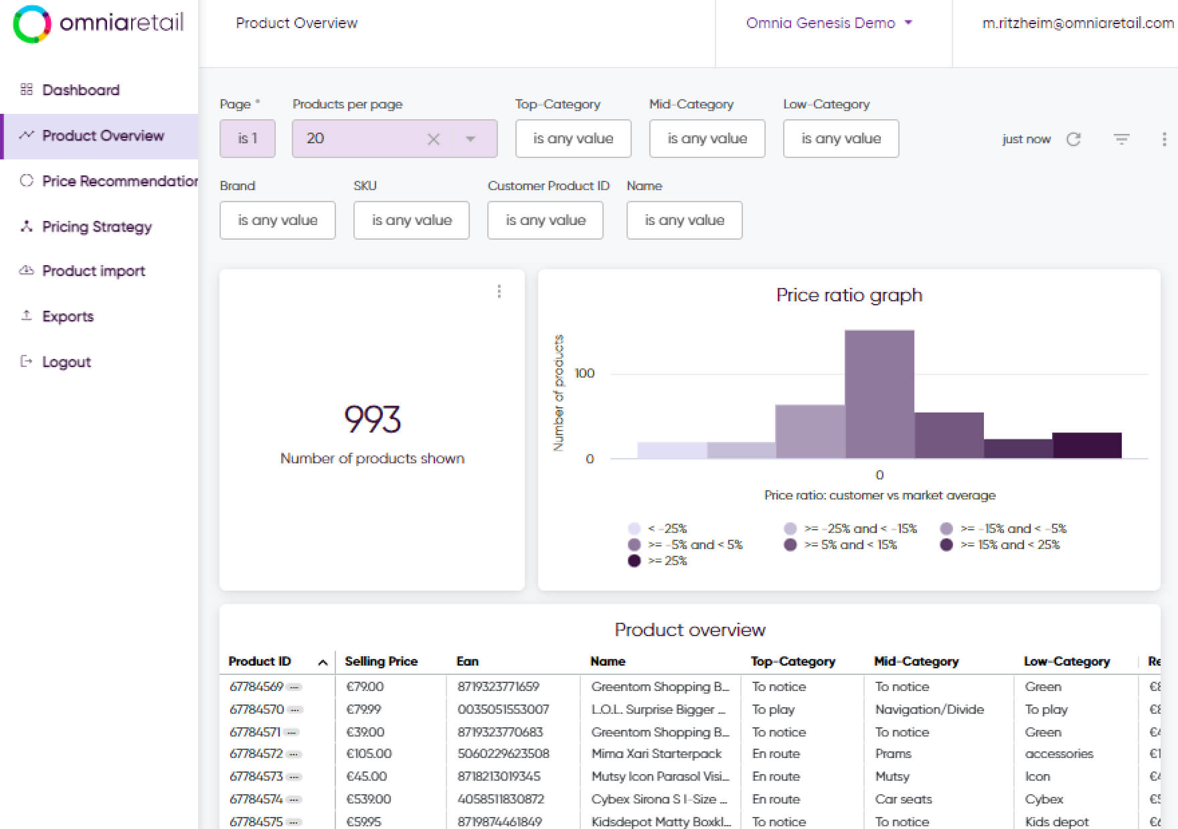Sort by Top-Category column header

pyautogui.click(x=793, y=662)
